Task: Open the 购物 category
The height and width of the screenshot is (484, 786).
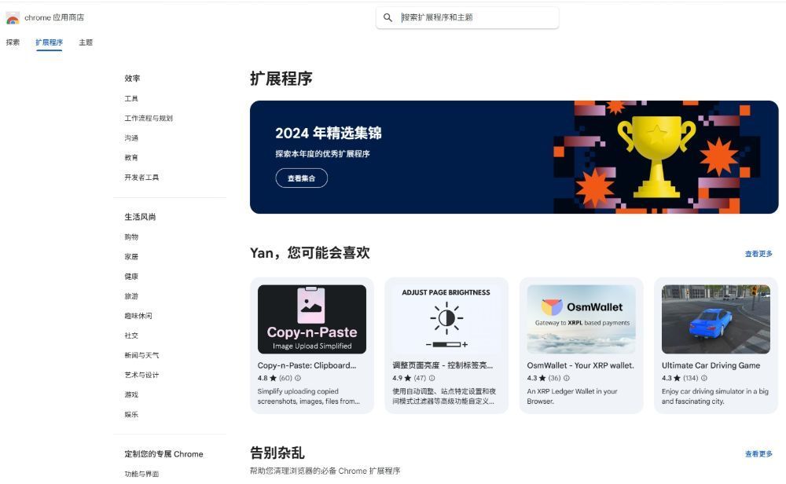Action: click(131, 237)
